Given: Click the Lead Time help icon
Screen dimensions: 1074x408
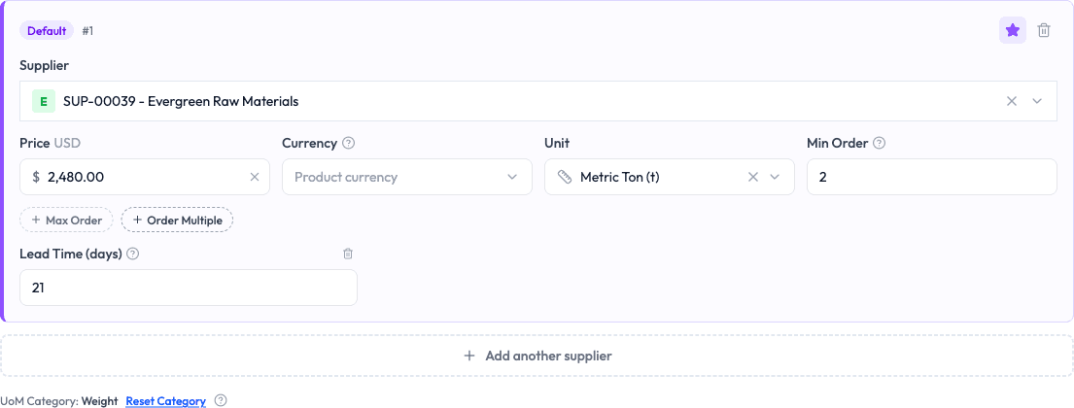Looking at the screenshot, I should pos(133,254).
